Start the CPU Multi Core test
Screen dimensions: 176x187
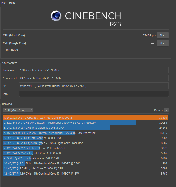pos(163,35)
